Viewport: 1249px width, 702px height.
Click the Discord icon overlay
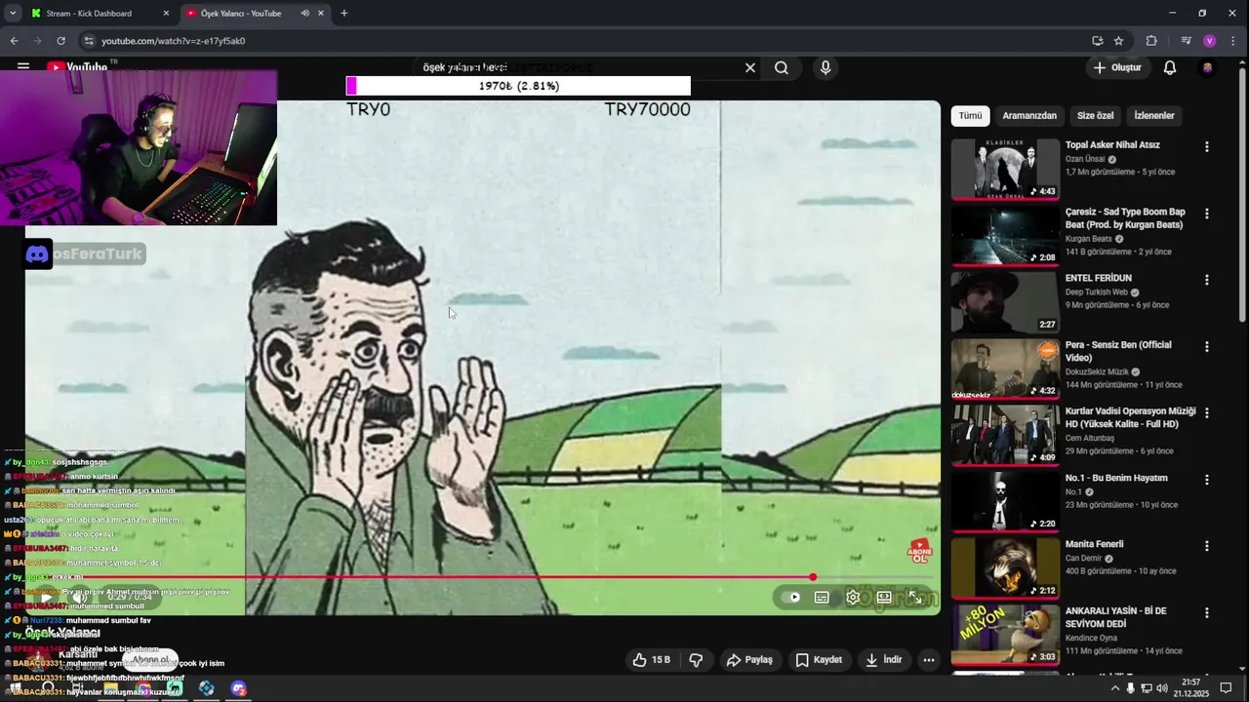tap(38, 254)
